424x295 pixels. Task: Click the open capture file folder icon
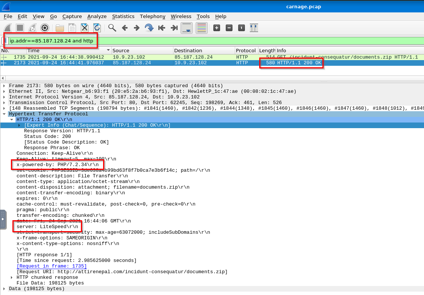[59, 28]
